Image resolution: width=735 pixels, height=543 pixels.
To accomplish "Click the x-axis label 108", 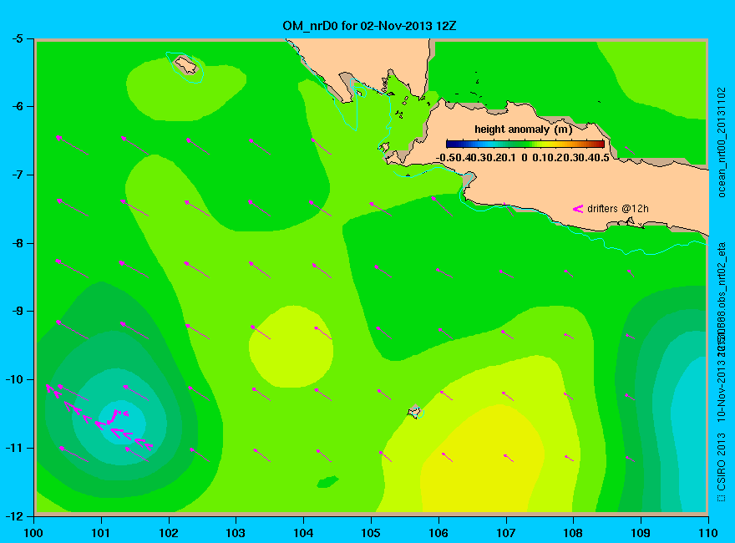I will tap(573, 533).
